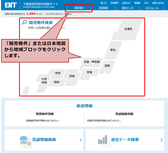Click the arrow chevron on 売却情報検索 card

(81, 140)
